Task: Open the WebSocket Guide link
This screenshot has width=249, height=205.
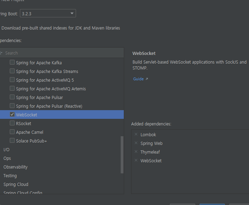Action: tap(138, 79)
